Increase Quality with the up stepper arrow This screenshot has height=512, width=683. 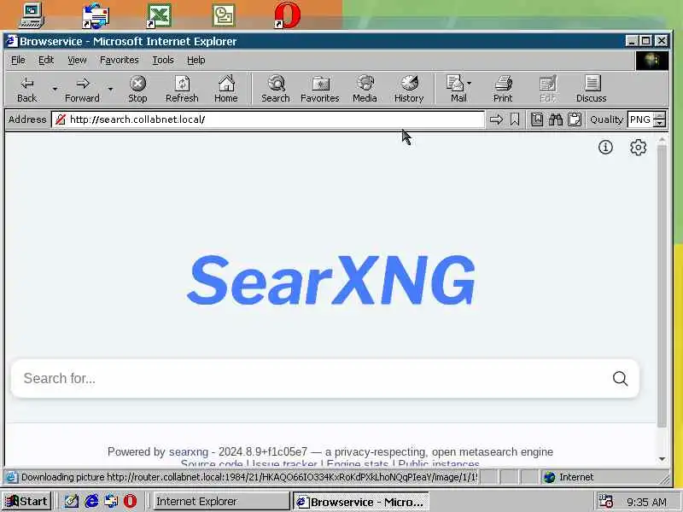[x=660, y=116]
